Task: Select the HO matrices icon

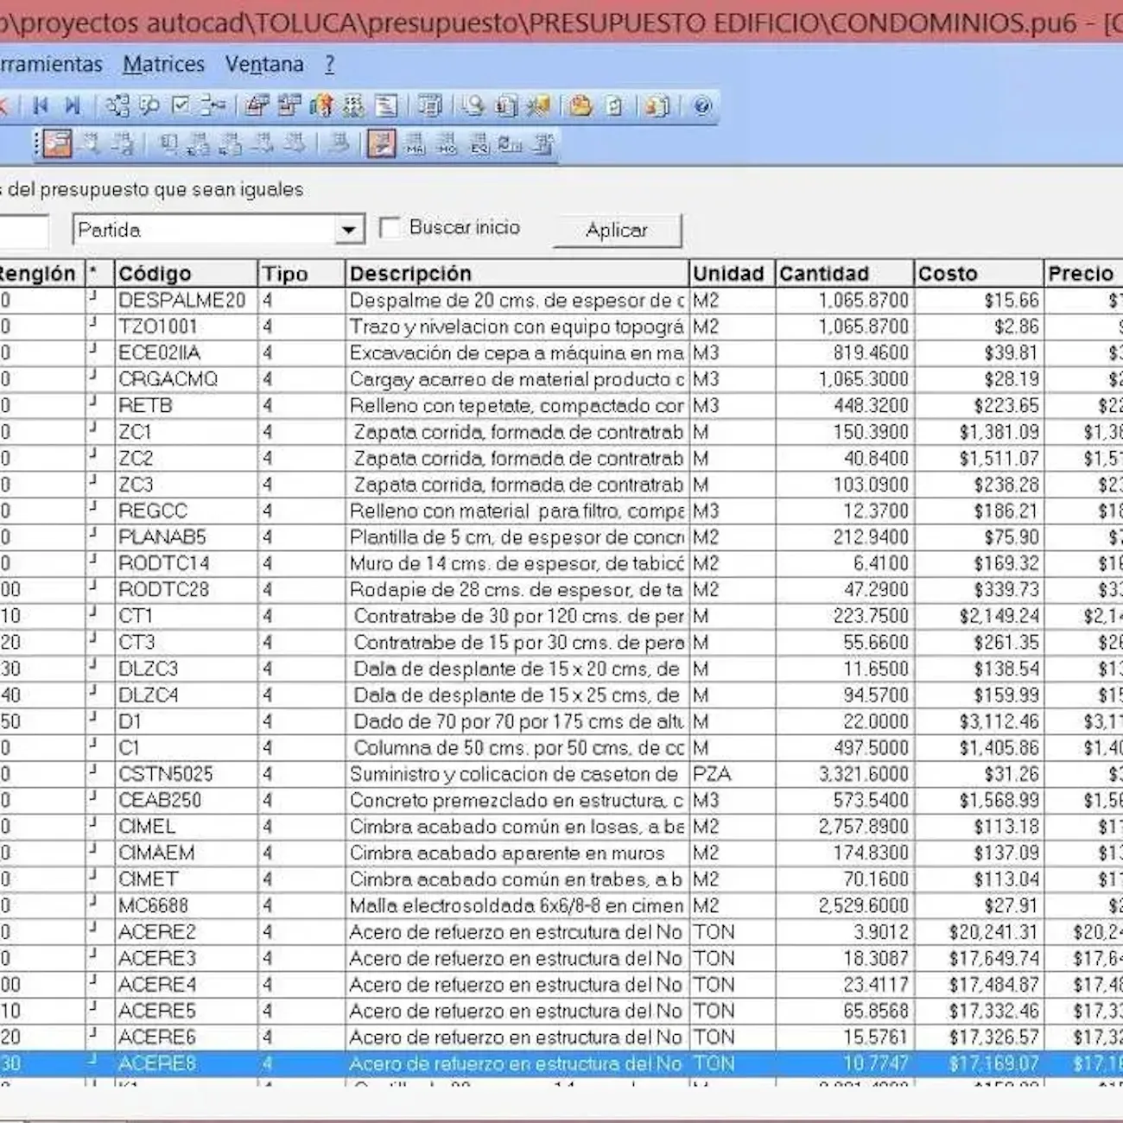Action: point(447,145)
